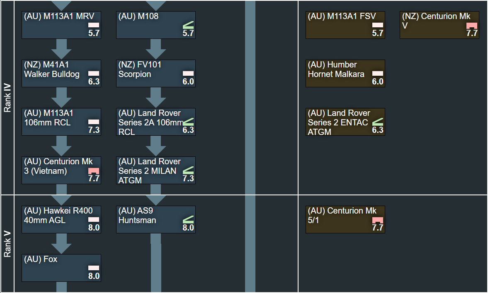Select the (NZ) M41A1 Walker Bulldog card
The height and width of the screenshot is (293, 488).
click(x=61, y=73)
